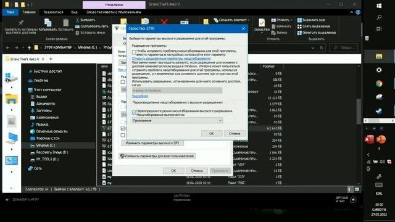Close the Grand Theft Auto V folder tab
The height and width of the screenshot is (222, 395).
point(43,59)
